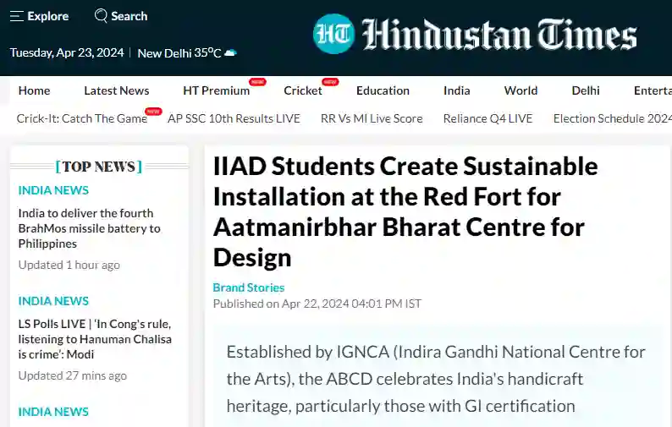The width and height of the screenshot is (672, 427).
Task: Click the 'Updated 1 hour ago' text
Action: click(69, 266)
